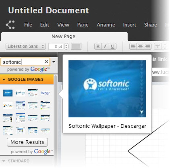Select the third thumbnail in second row

[x=33, y=105]
